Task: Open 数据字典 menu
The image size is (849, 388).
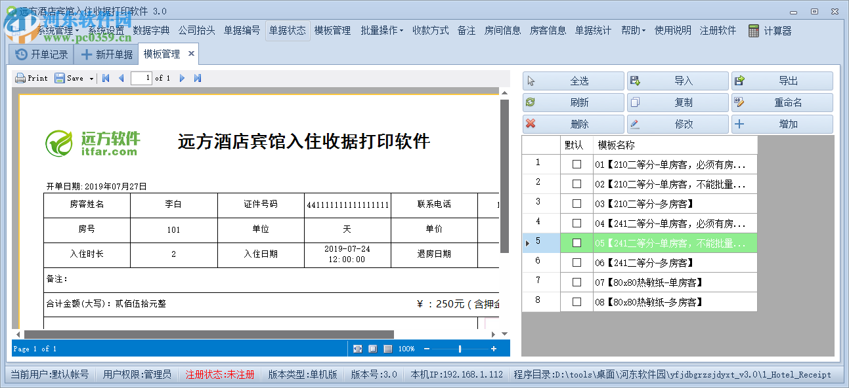Action: coord(151,30)
